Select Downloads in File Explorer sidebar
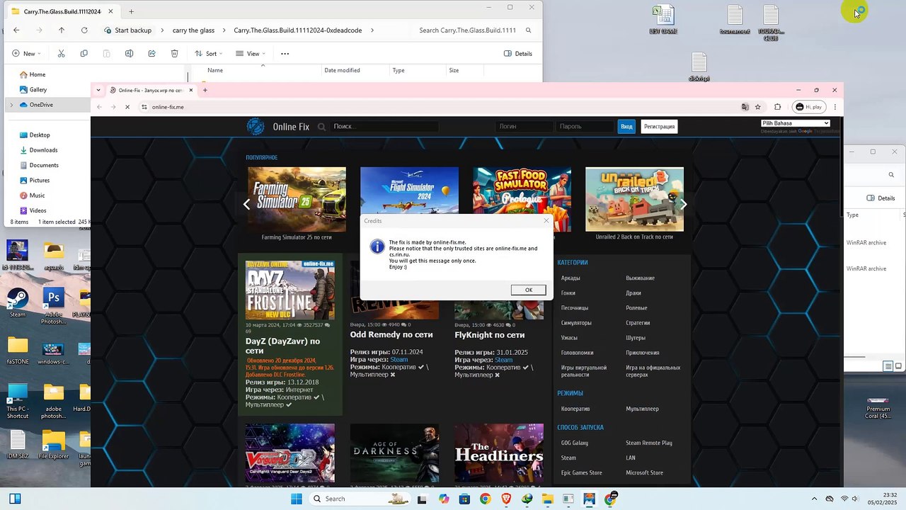Image resolution: width=906 pixels, height=510 pixels. pyautogui.click(x=43, y=150)
